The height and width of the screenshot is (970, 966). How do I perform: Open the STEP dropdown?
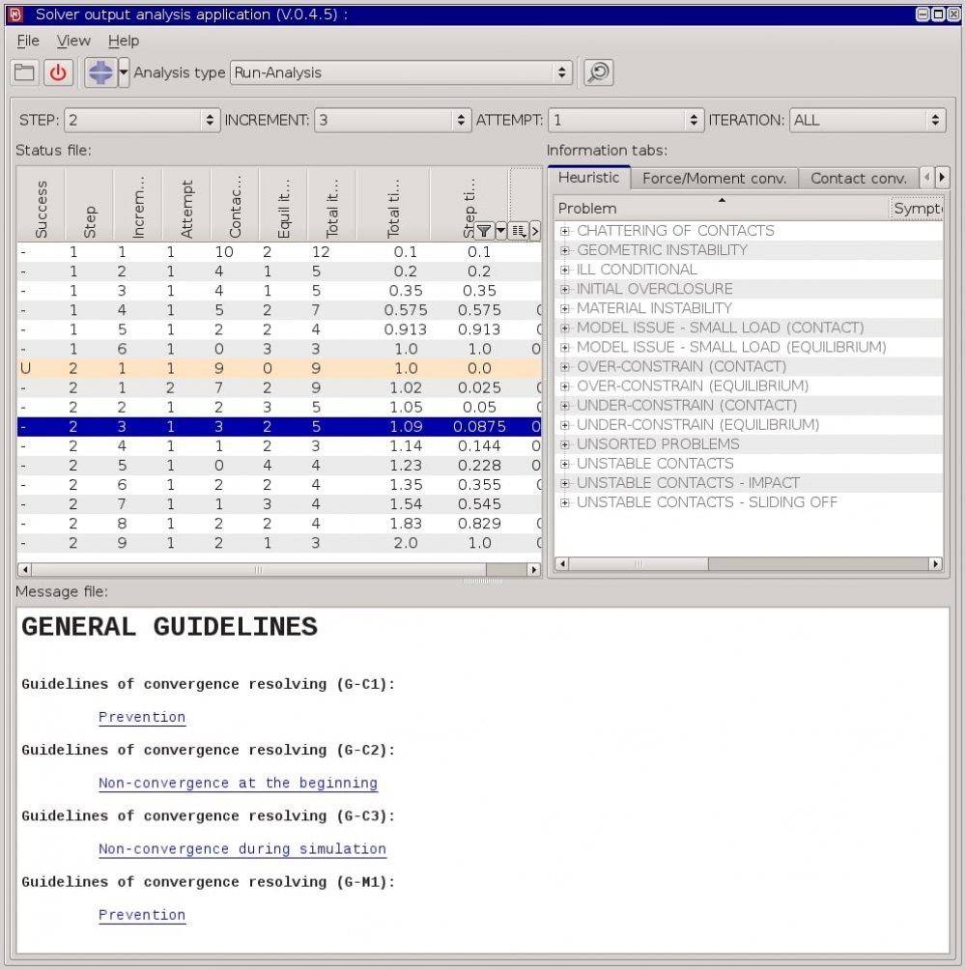click(142, 120)
